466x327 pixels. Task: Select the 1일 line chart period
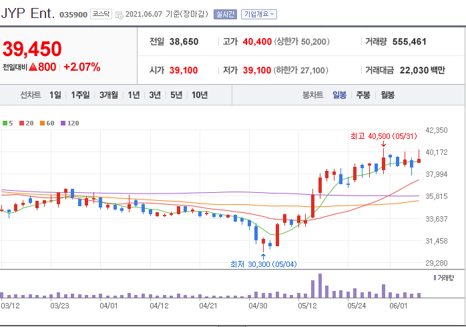[55, 95]
